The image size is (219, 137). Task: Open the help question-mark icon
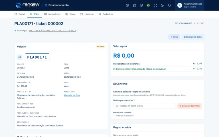pyautogui.click(x=127, y=5)
